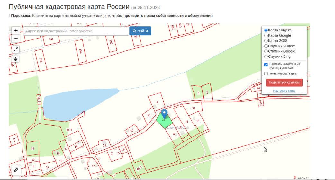Viewport: 335px width, 180px height.
Task: Click parcel number 179 on map
Action: click(14, 140)
